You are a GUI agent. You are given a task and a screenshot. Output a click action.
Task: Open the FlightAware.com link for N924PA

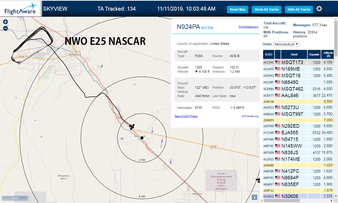pyautogui.click(x=248, y=27)
